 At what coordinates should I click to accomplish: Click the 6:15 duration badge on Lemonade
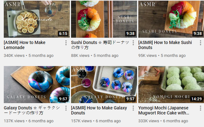[63, 34]
